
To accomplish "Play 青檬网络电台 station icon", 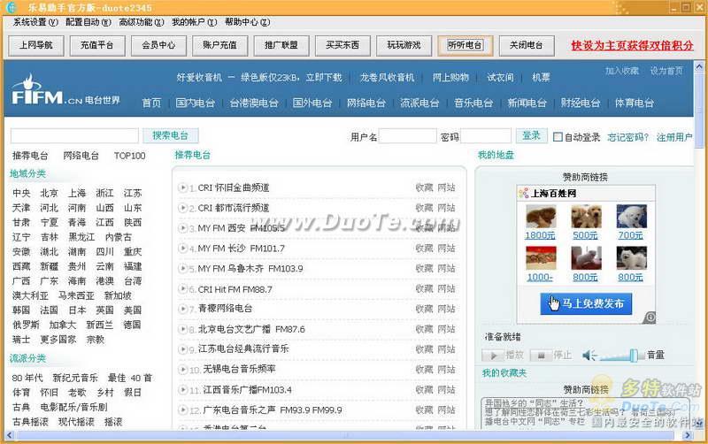I will pos(183,309).
